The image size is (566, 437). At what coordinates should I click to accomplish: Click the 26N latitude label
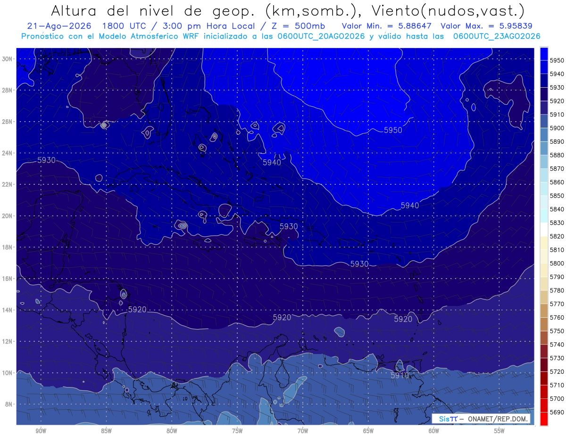[x=7, y=122]
